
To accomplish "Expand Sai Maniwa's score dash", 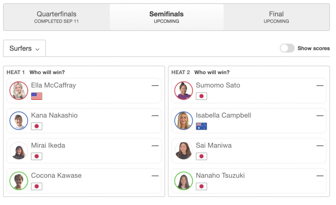I will (x=320, y=146).
